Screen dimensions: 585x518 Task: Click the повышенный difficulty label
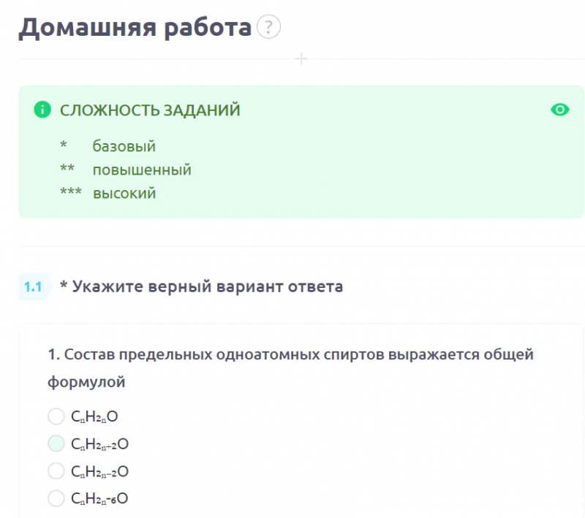coord(142,170)
